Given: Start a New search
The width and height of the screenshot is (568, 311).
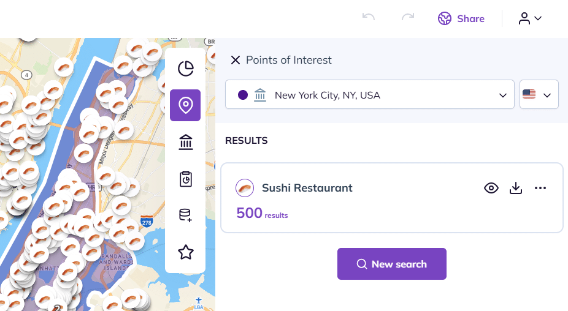Looking at the screenshot, I should click(392, 264).
